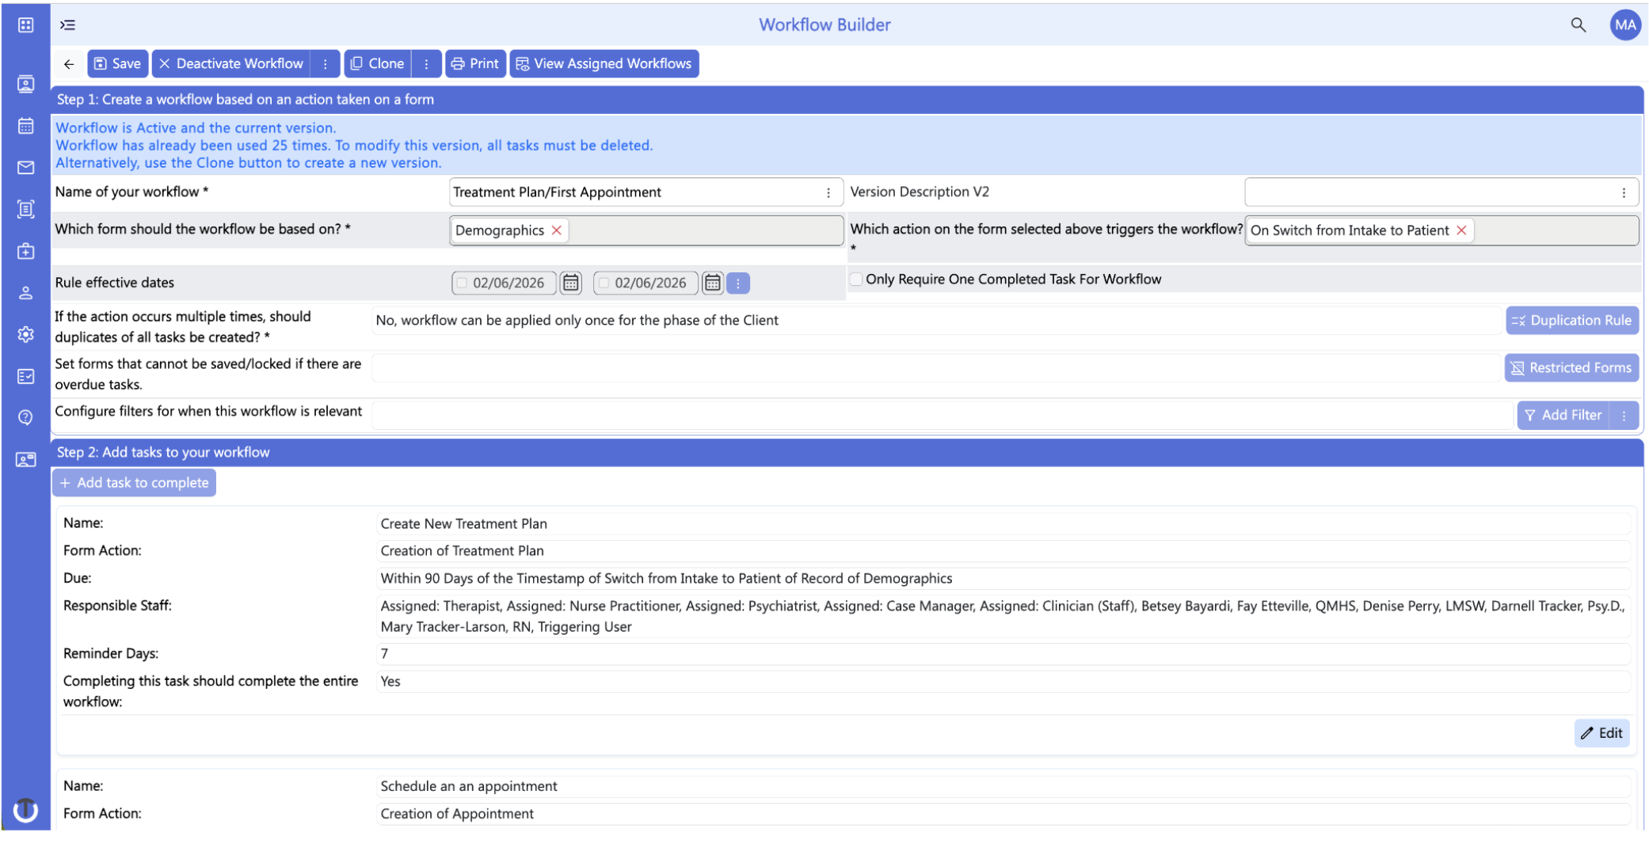Toggle the navigation menu collapse icon

(x=68, y=25)
